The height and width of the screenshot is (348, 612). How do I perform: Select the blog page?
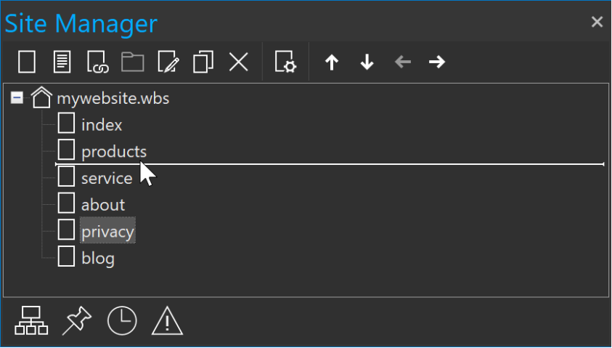(x=98, y=259)
